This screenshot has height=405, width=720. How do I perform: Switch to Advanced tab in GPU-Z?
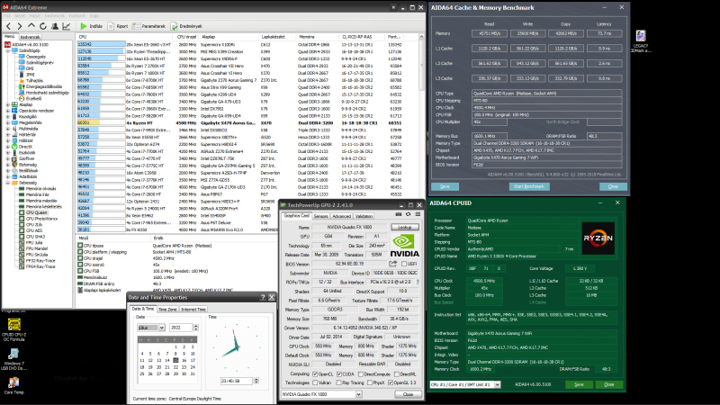coord(341,216)
